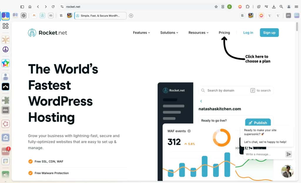This screenshot has height=183, width=301.
Task: Open the Pricing page from navigation
Action: [x=224, y=33]
